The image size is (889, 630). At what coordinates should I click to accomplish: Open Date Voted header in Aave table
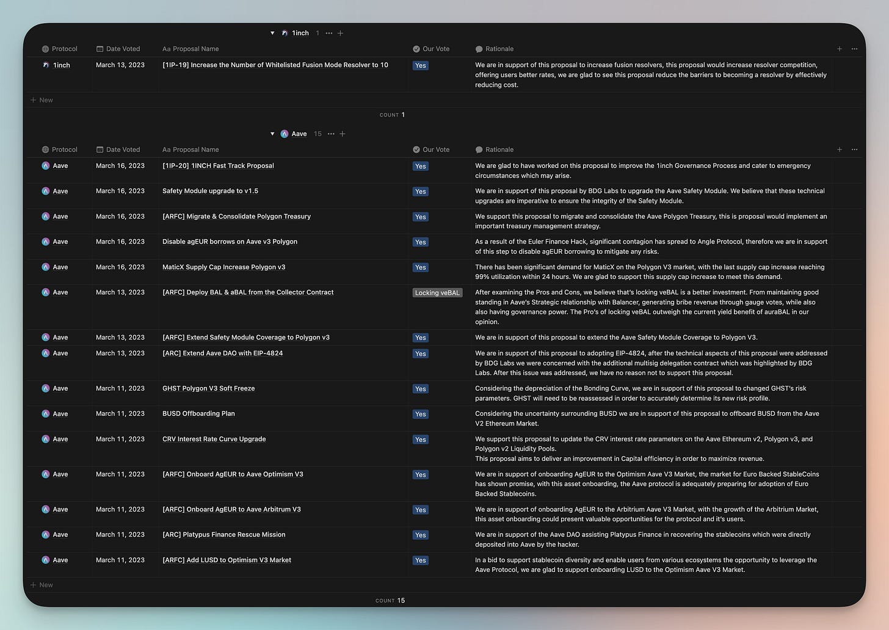118,150
